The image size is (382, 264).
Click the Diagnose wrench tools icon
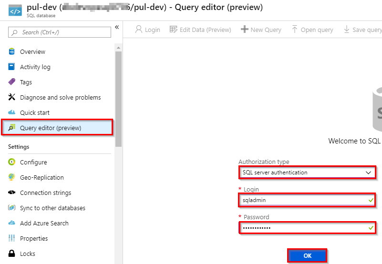tap(11, 97)
